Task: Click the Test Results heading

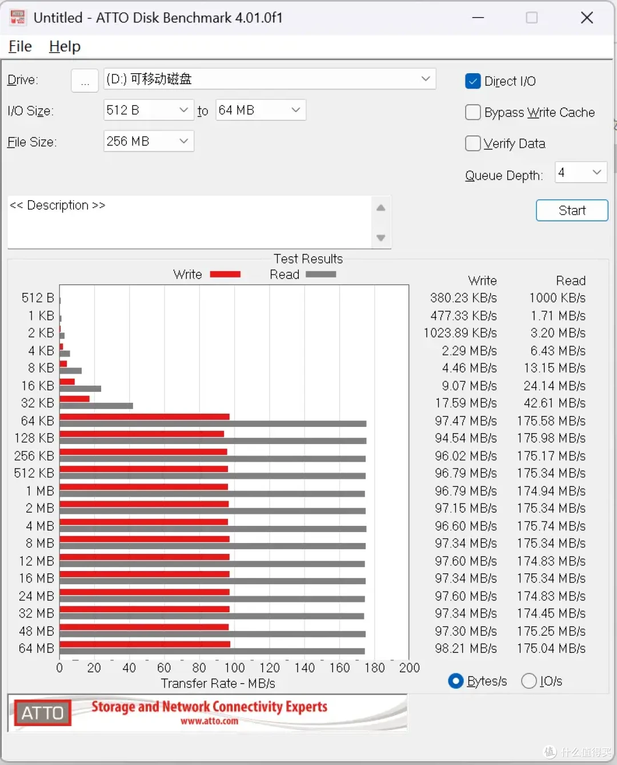Action: [x=308, y=259]
